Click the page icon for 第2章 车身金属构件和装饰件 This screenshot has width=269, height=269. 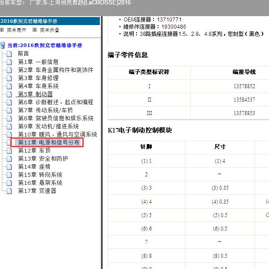pyautogui.click(x=9, y=70)
